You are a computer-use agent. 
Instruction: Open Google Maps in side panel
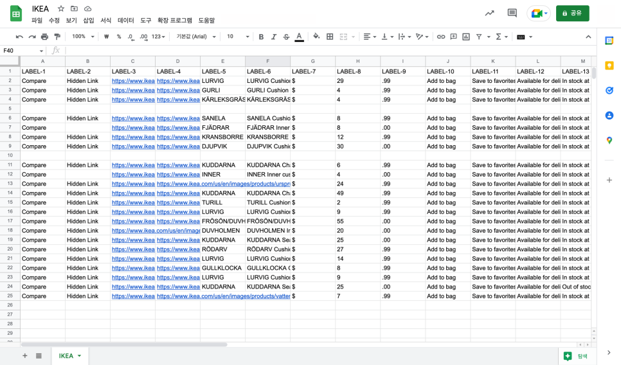click(609, 140)
